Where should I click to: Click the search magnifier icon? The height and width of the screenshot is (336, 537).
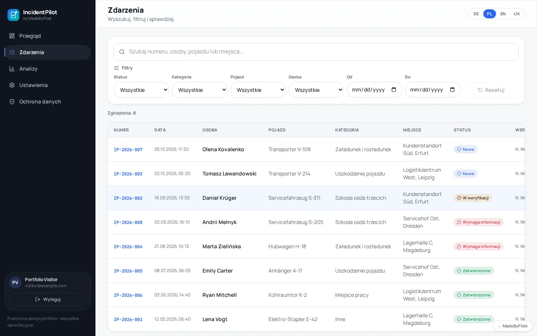(122, 52)
